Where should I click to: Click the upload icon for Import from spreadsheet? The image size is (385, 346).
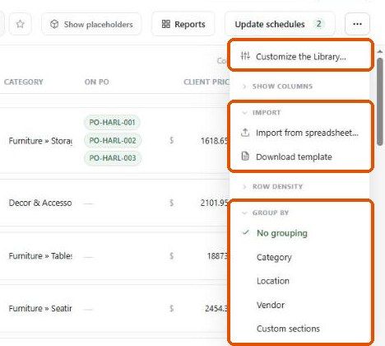click(x=245, y=133)
